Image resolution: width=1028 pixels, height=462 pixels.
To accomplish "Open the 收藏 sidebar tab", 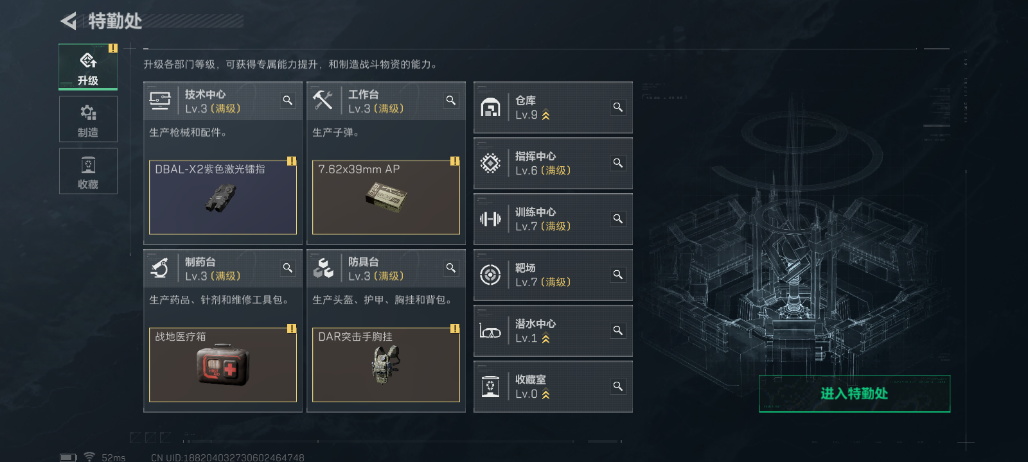I will [88, 171].
